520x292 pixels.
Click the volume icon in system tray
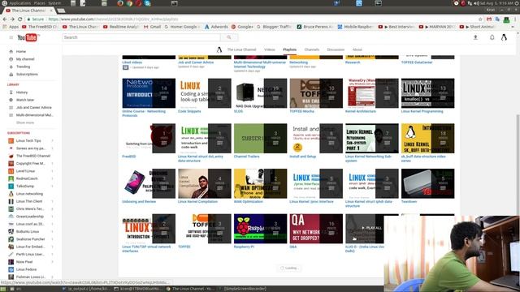(x=477, y=3)
